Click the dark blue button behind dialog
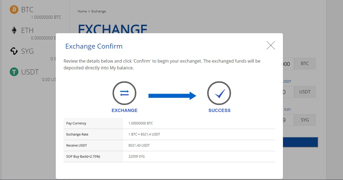343x180 pixels. [300, 142]
